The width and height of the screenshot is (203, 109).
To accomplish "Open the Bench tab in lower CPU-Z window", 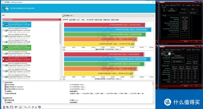I will pyautogui.click(x=193, y=50).
